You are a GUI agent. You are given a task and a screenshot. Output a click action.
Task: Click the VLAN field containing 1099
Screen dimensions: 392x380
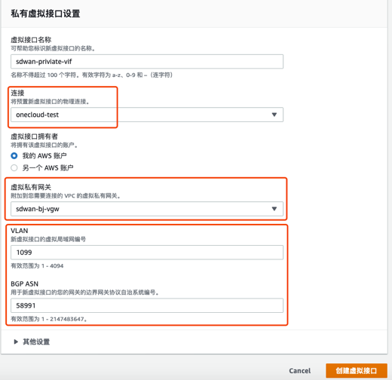(147, 253)
